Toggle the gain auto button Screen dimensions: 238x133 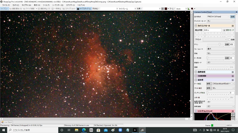pyautogui.click(x=227, y=44)
